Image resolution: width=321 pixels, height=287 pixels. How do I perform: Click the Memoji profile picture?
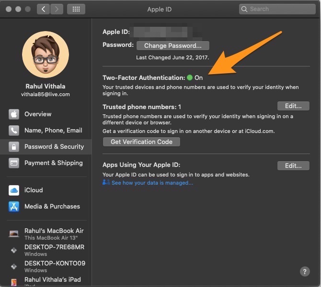coord(46,55)
